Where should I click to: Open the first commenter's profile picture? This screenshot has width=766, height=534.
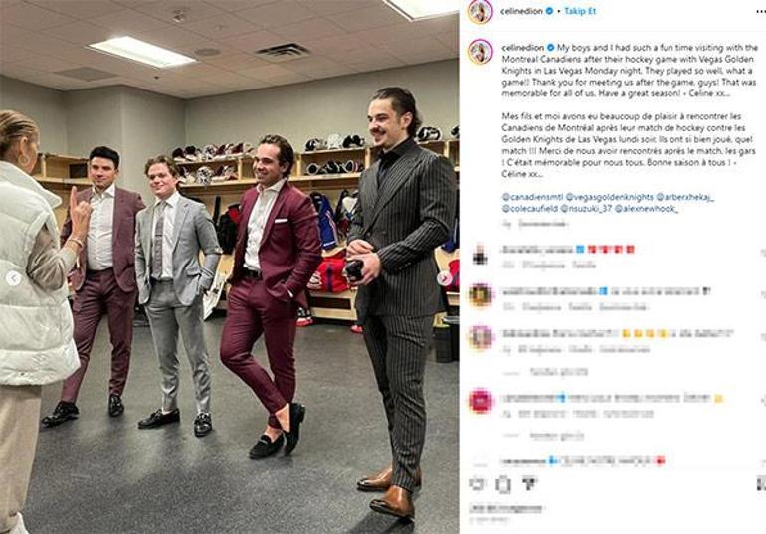click(480, 255)
